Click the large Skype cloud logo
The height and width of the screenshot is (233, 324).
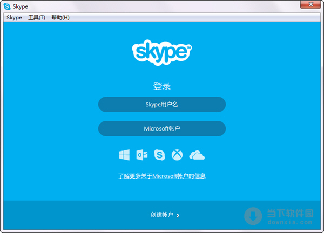click(x=162, y=52)
